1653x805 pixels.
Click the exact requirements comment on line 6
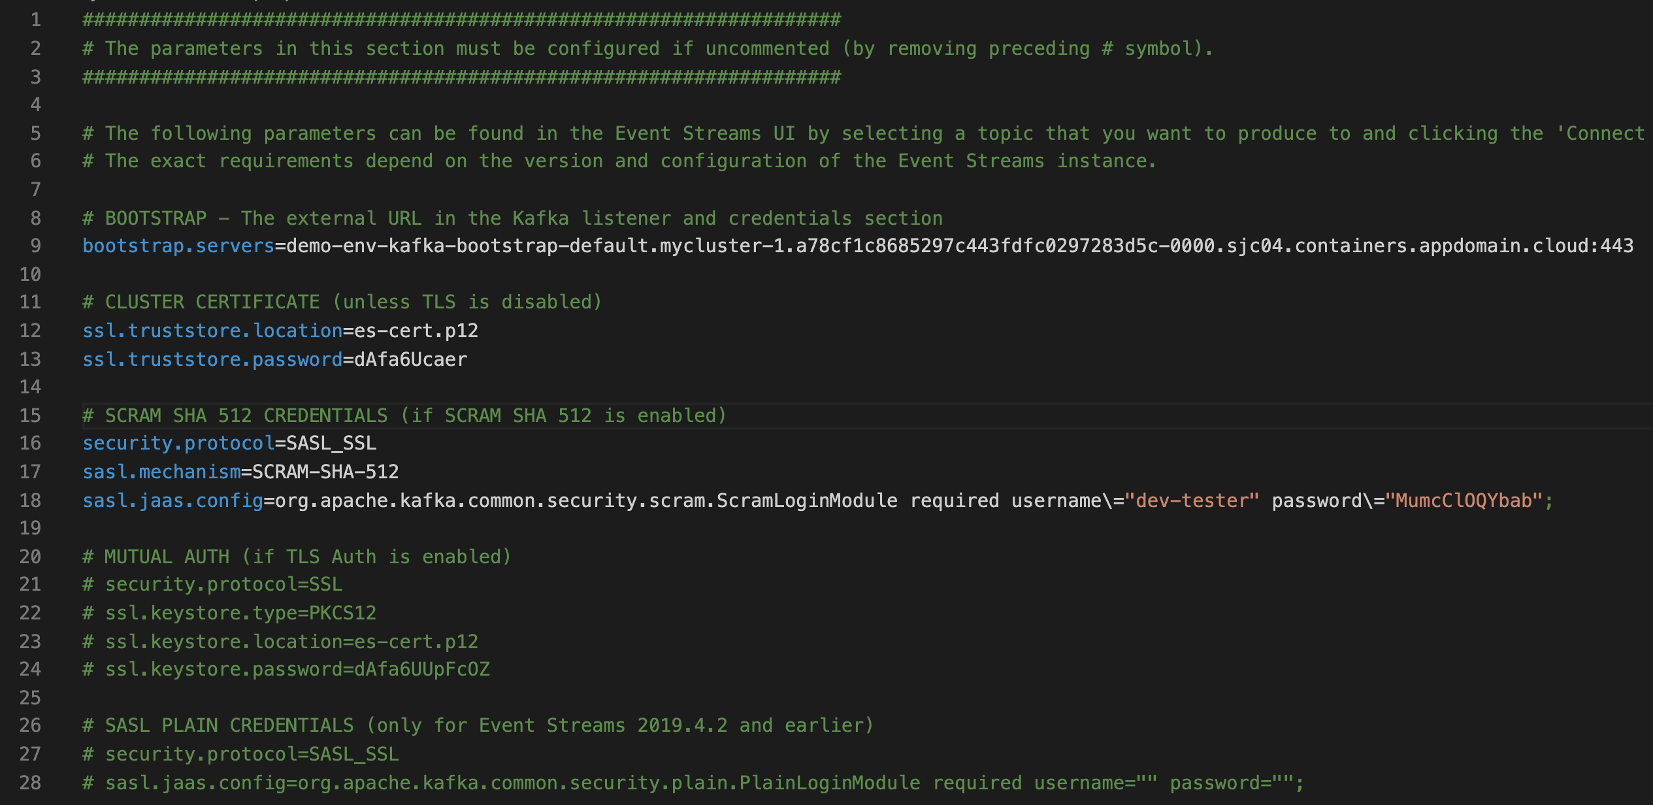(x=620, y=161)
